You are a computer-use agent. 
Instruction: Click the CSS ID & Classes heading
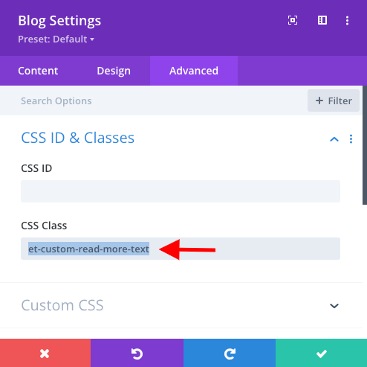[77, 138]
